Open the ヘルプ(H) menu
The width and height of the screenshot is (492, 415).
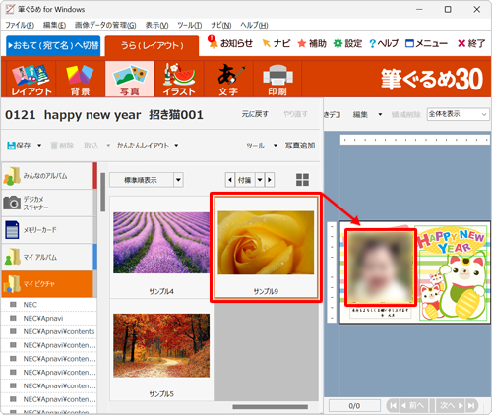pos(254,25)
